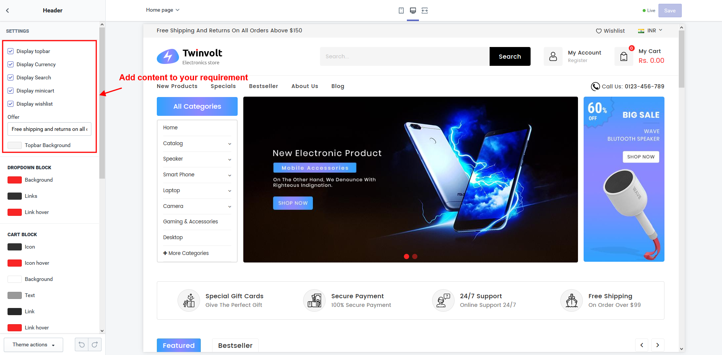Uncheck the Display topbar checkbox
The image size is (722, 355).
(11, 51)
